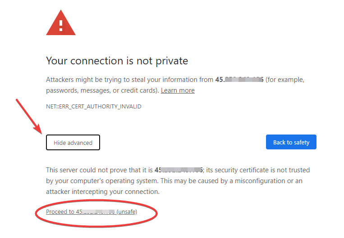Screen dimensions: 344x238
Task: Click the "Learn more" link
Action: [178, 90]
